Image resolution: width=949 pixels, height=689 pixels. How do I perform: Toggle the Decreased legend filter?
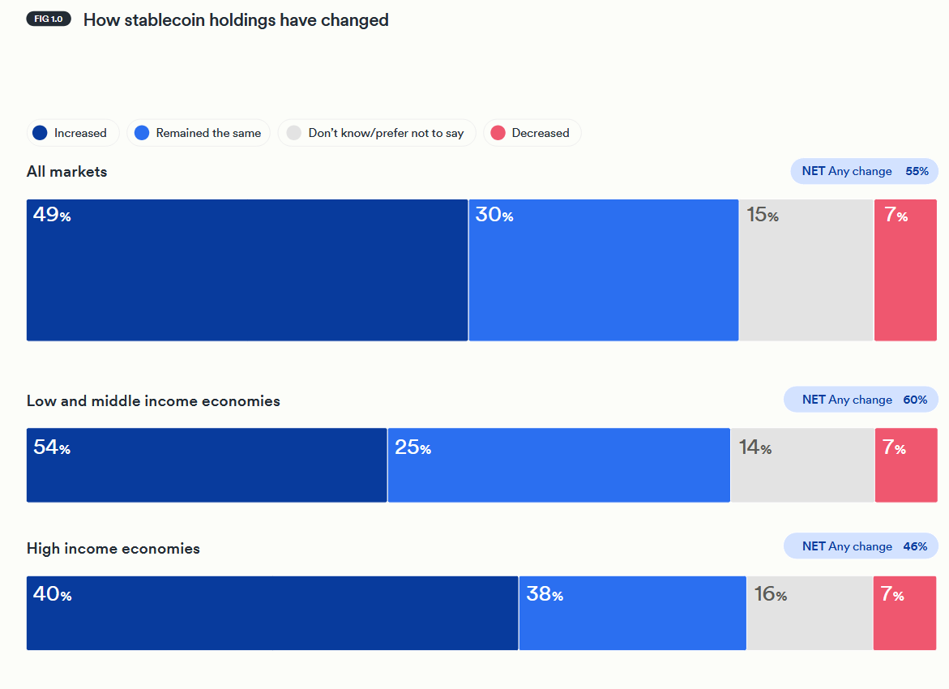532,133
